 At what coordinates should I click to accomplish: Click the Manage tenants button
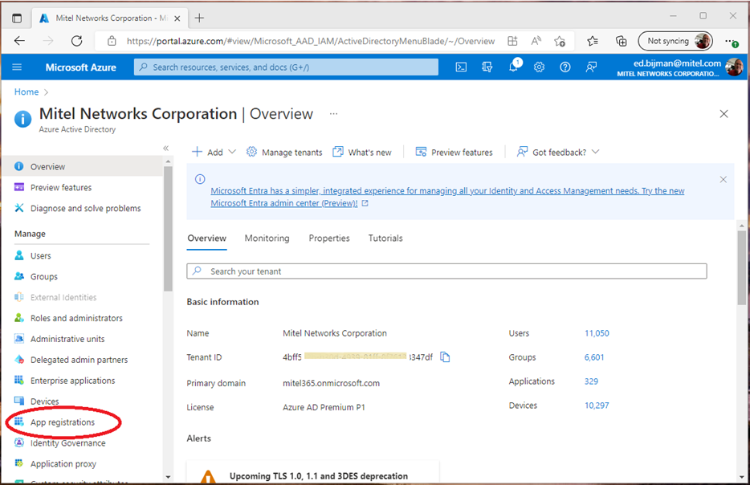284,152
